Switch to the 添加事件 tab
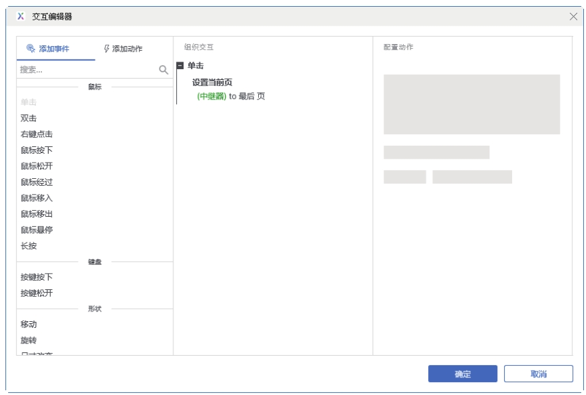Screen dimensions: 586x395 (47, 49)
